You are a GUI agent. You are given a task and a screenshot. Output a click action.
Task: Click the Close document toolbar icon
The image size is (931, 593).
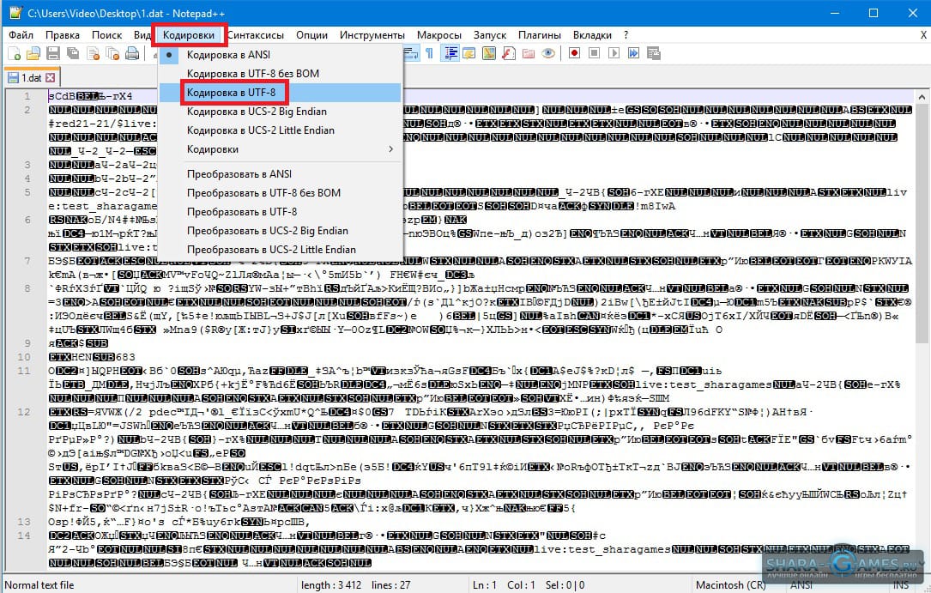[93, 53]
